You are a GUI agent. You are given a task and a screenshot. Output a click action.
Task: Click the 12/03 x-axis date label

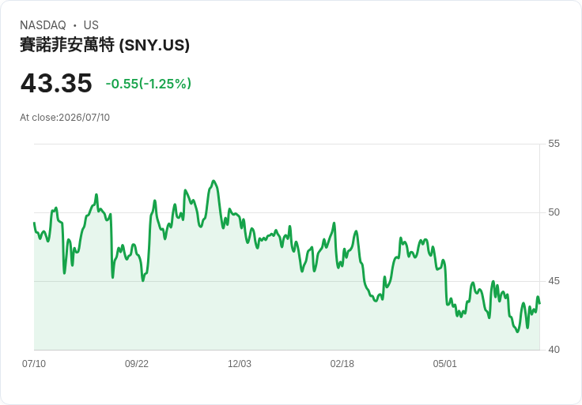pyautogui.click(x=240, y=364)
